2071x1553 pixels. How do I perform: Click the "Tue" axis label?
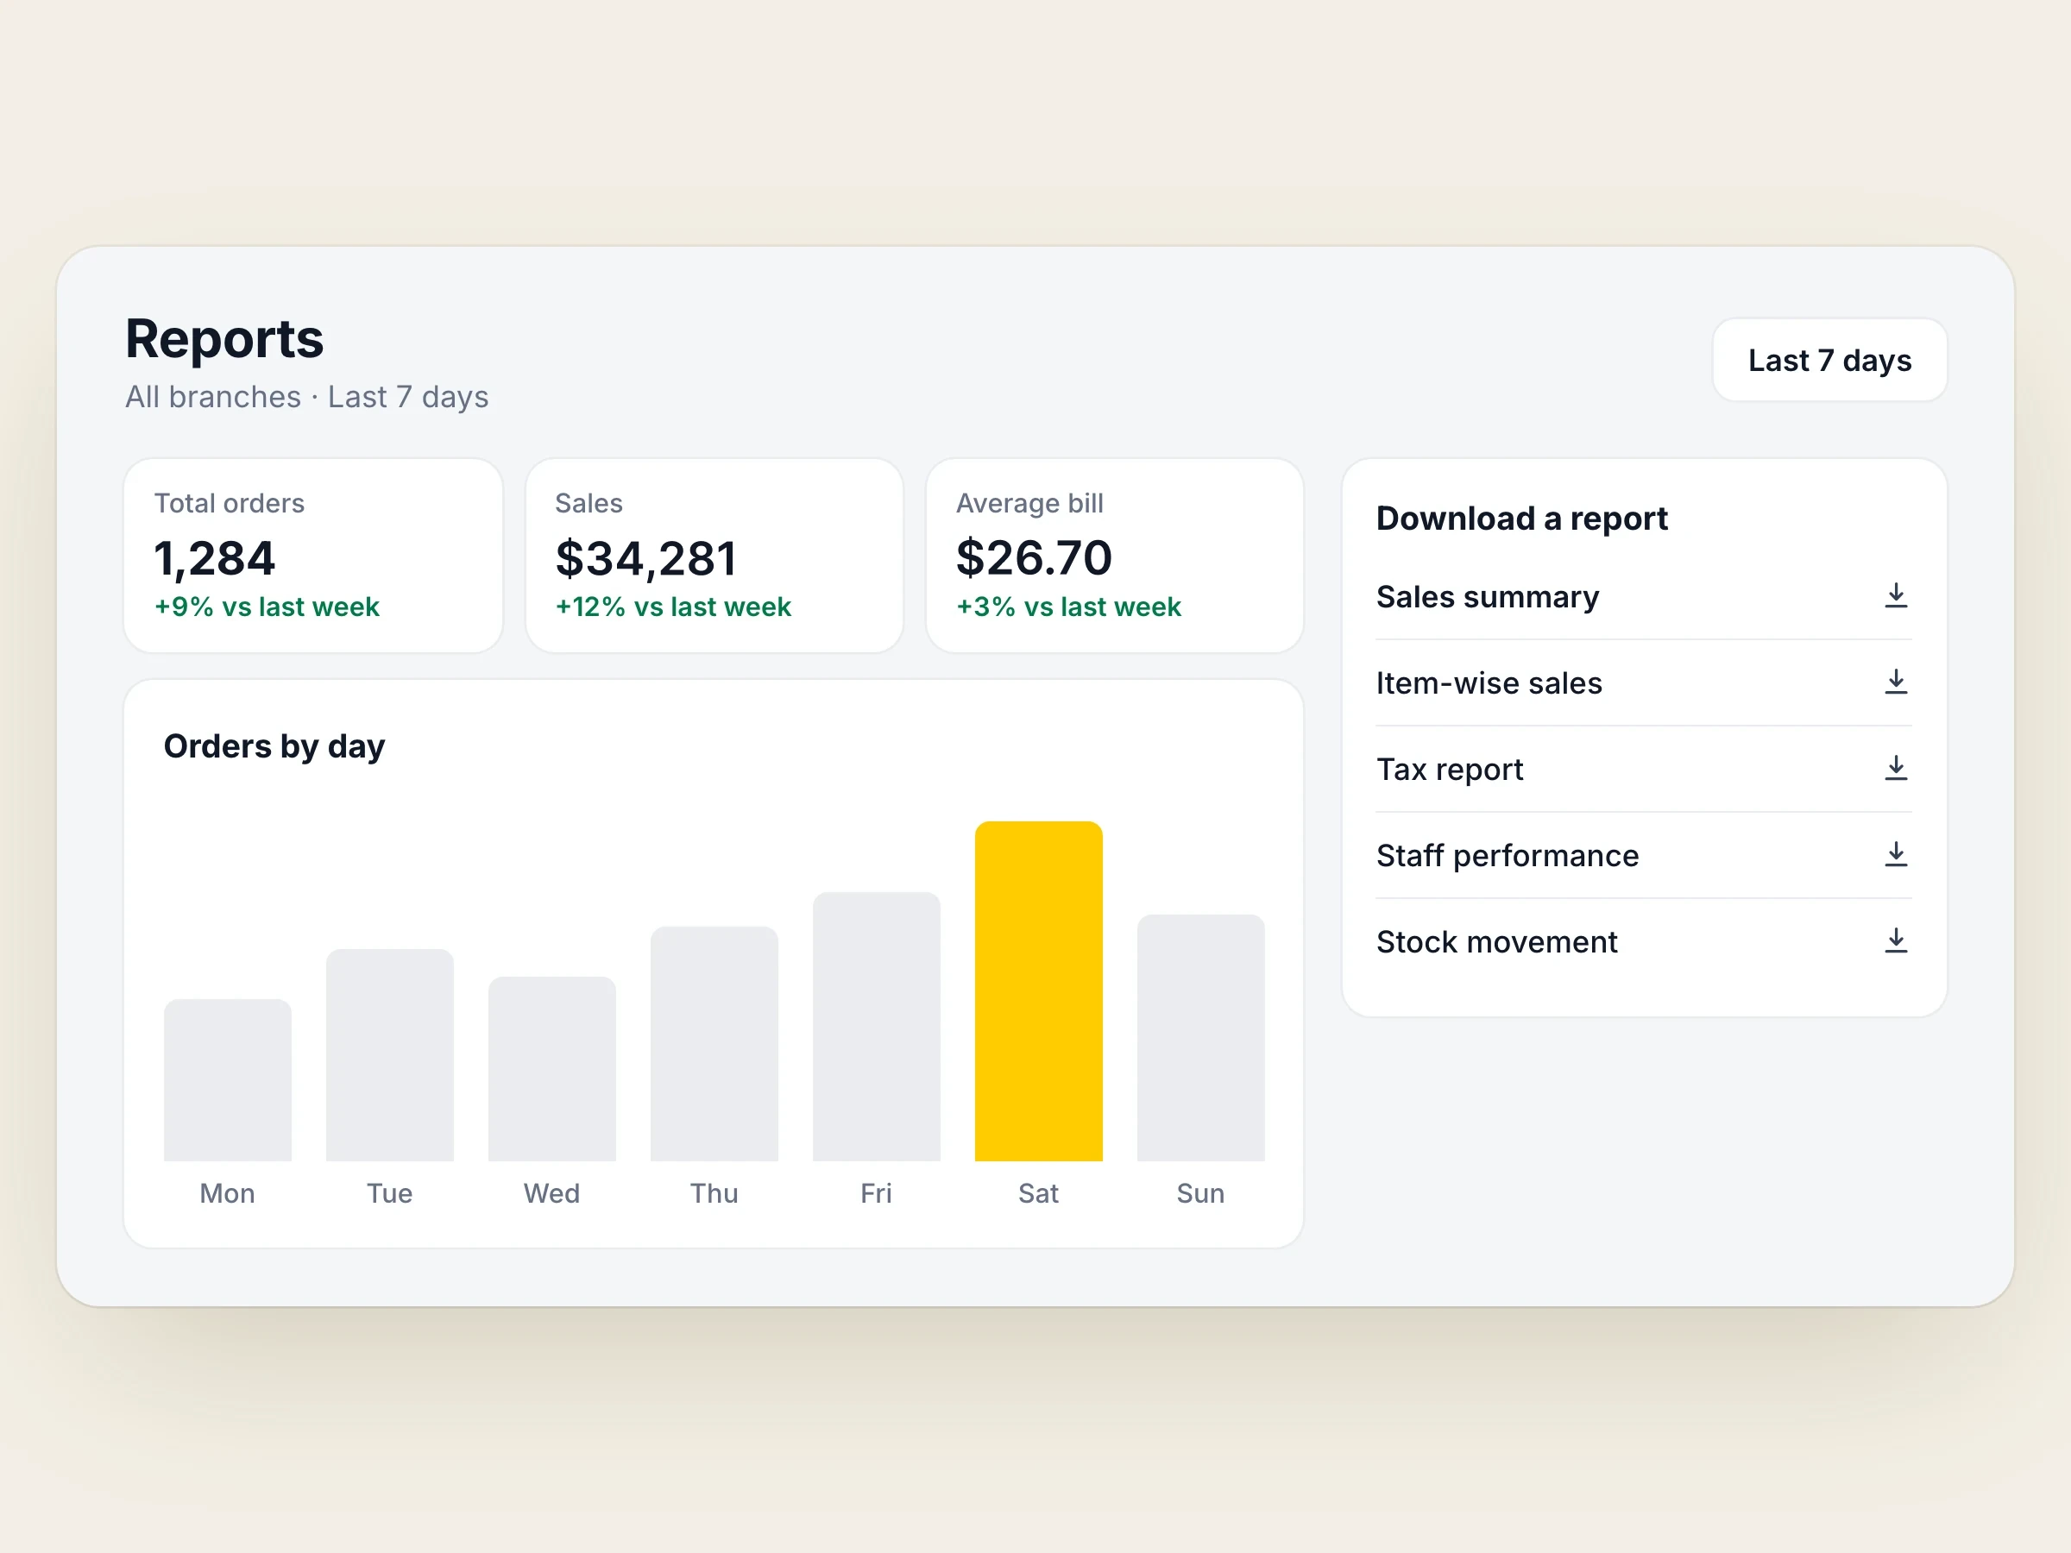pyautogui.click(x=389, y=1193)
